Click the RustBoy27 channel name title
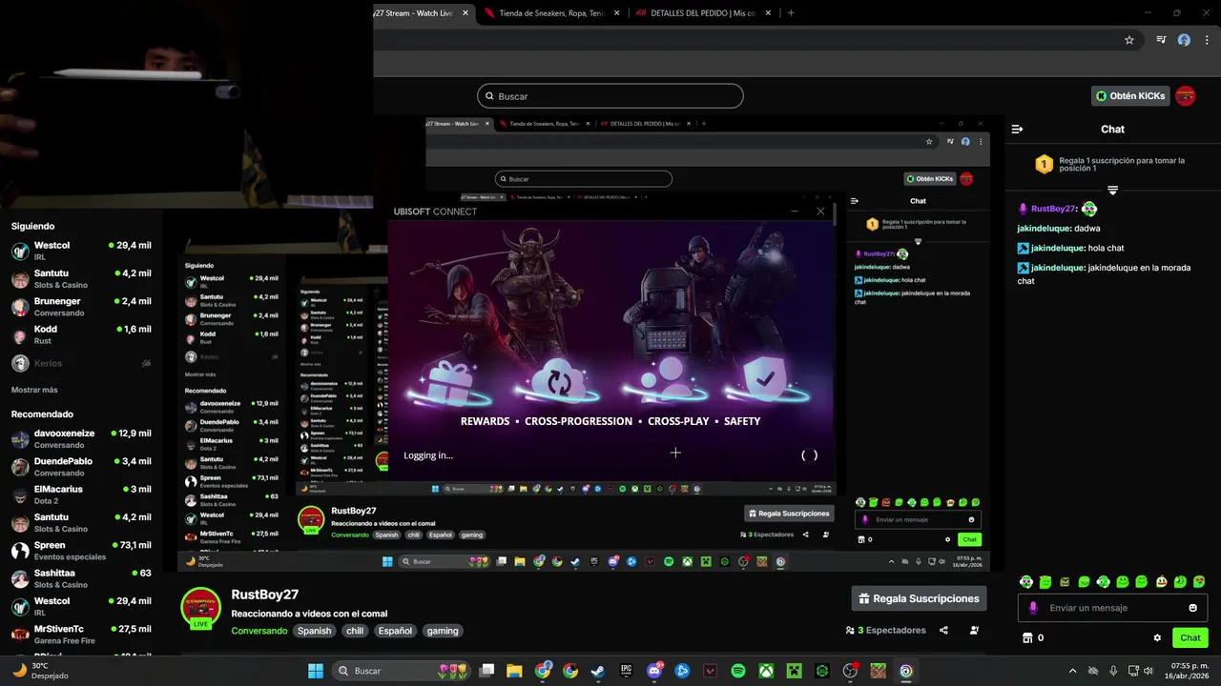Image resolution: width=1221 pixels, height=686 pixels. tap(265, 595)
